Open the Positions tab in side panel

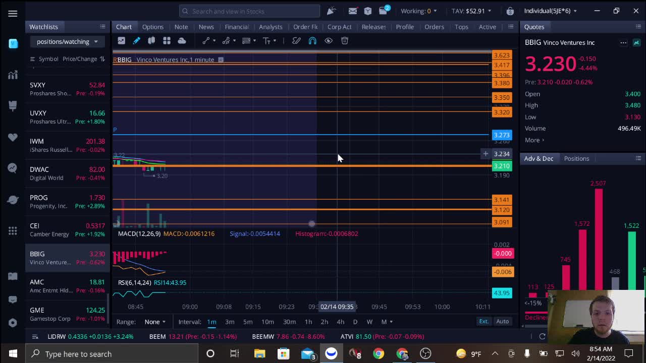tap(576, 158)
